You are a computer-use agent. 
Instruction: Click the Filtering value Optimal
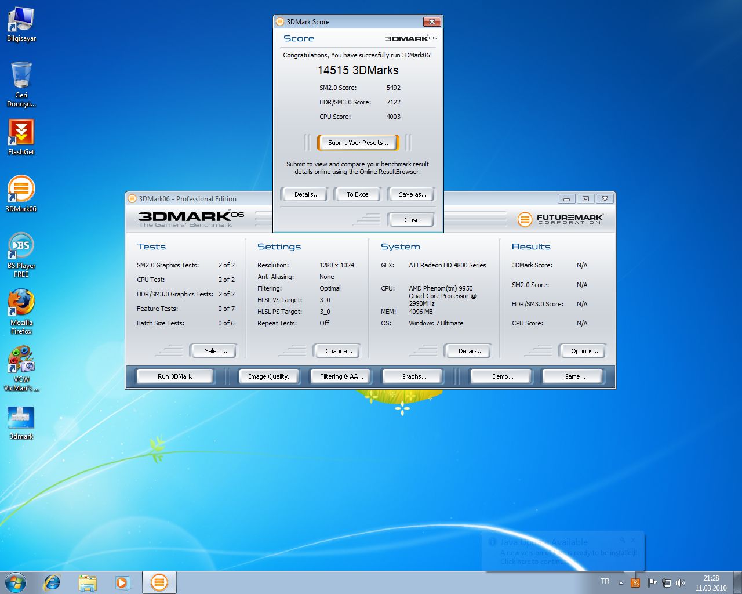[330, 288]
